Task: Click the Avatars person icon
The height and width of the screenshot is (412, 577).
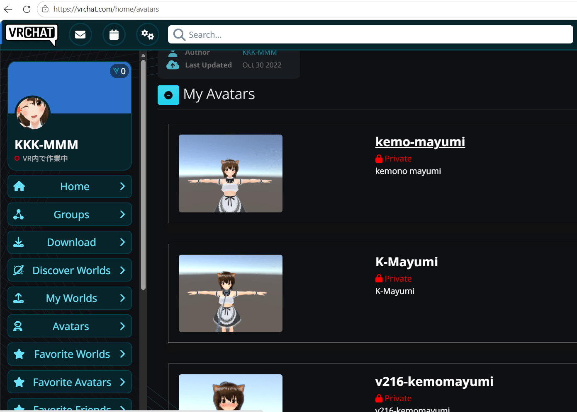Action: tap(18, 326)
